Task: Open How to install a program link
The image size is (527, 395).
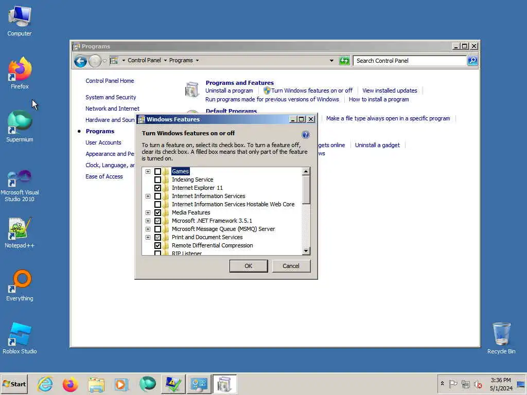Action: click(x=379, y=99)
